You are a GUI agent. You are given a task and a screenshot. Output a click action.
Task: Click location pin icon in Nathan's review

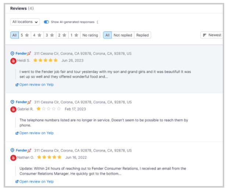12,151
